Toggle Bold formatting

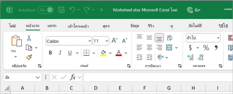(50, 53)
